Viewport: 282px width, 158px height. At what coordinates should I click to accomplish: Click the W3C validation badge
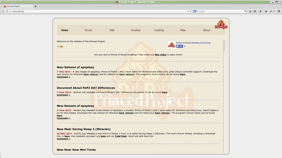(x=60, y=46)
